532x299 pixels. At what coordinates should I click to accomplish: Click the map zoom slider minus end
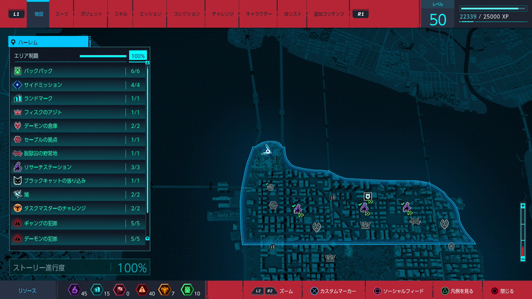point(523,258)
